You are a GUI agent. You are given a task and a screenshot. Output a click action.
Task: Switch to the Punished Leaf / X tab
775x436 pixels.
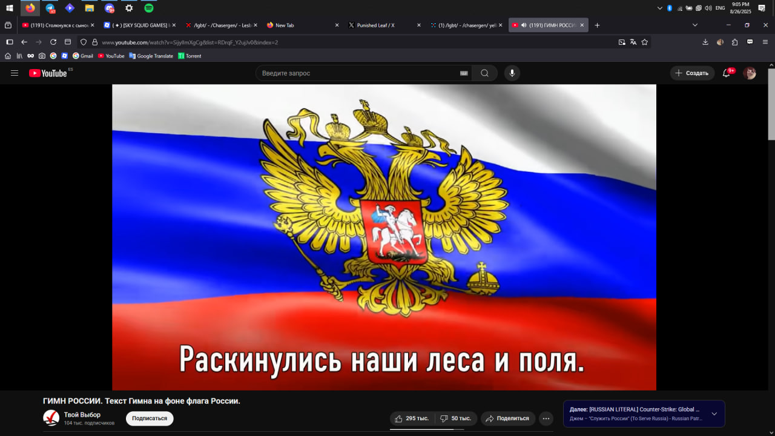pos(384,25)
